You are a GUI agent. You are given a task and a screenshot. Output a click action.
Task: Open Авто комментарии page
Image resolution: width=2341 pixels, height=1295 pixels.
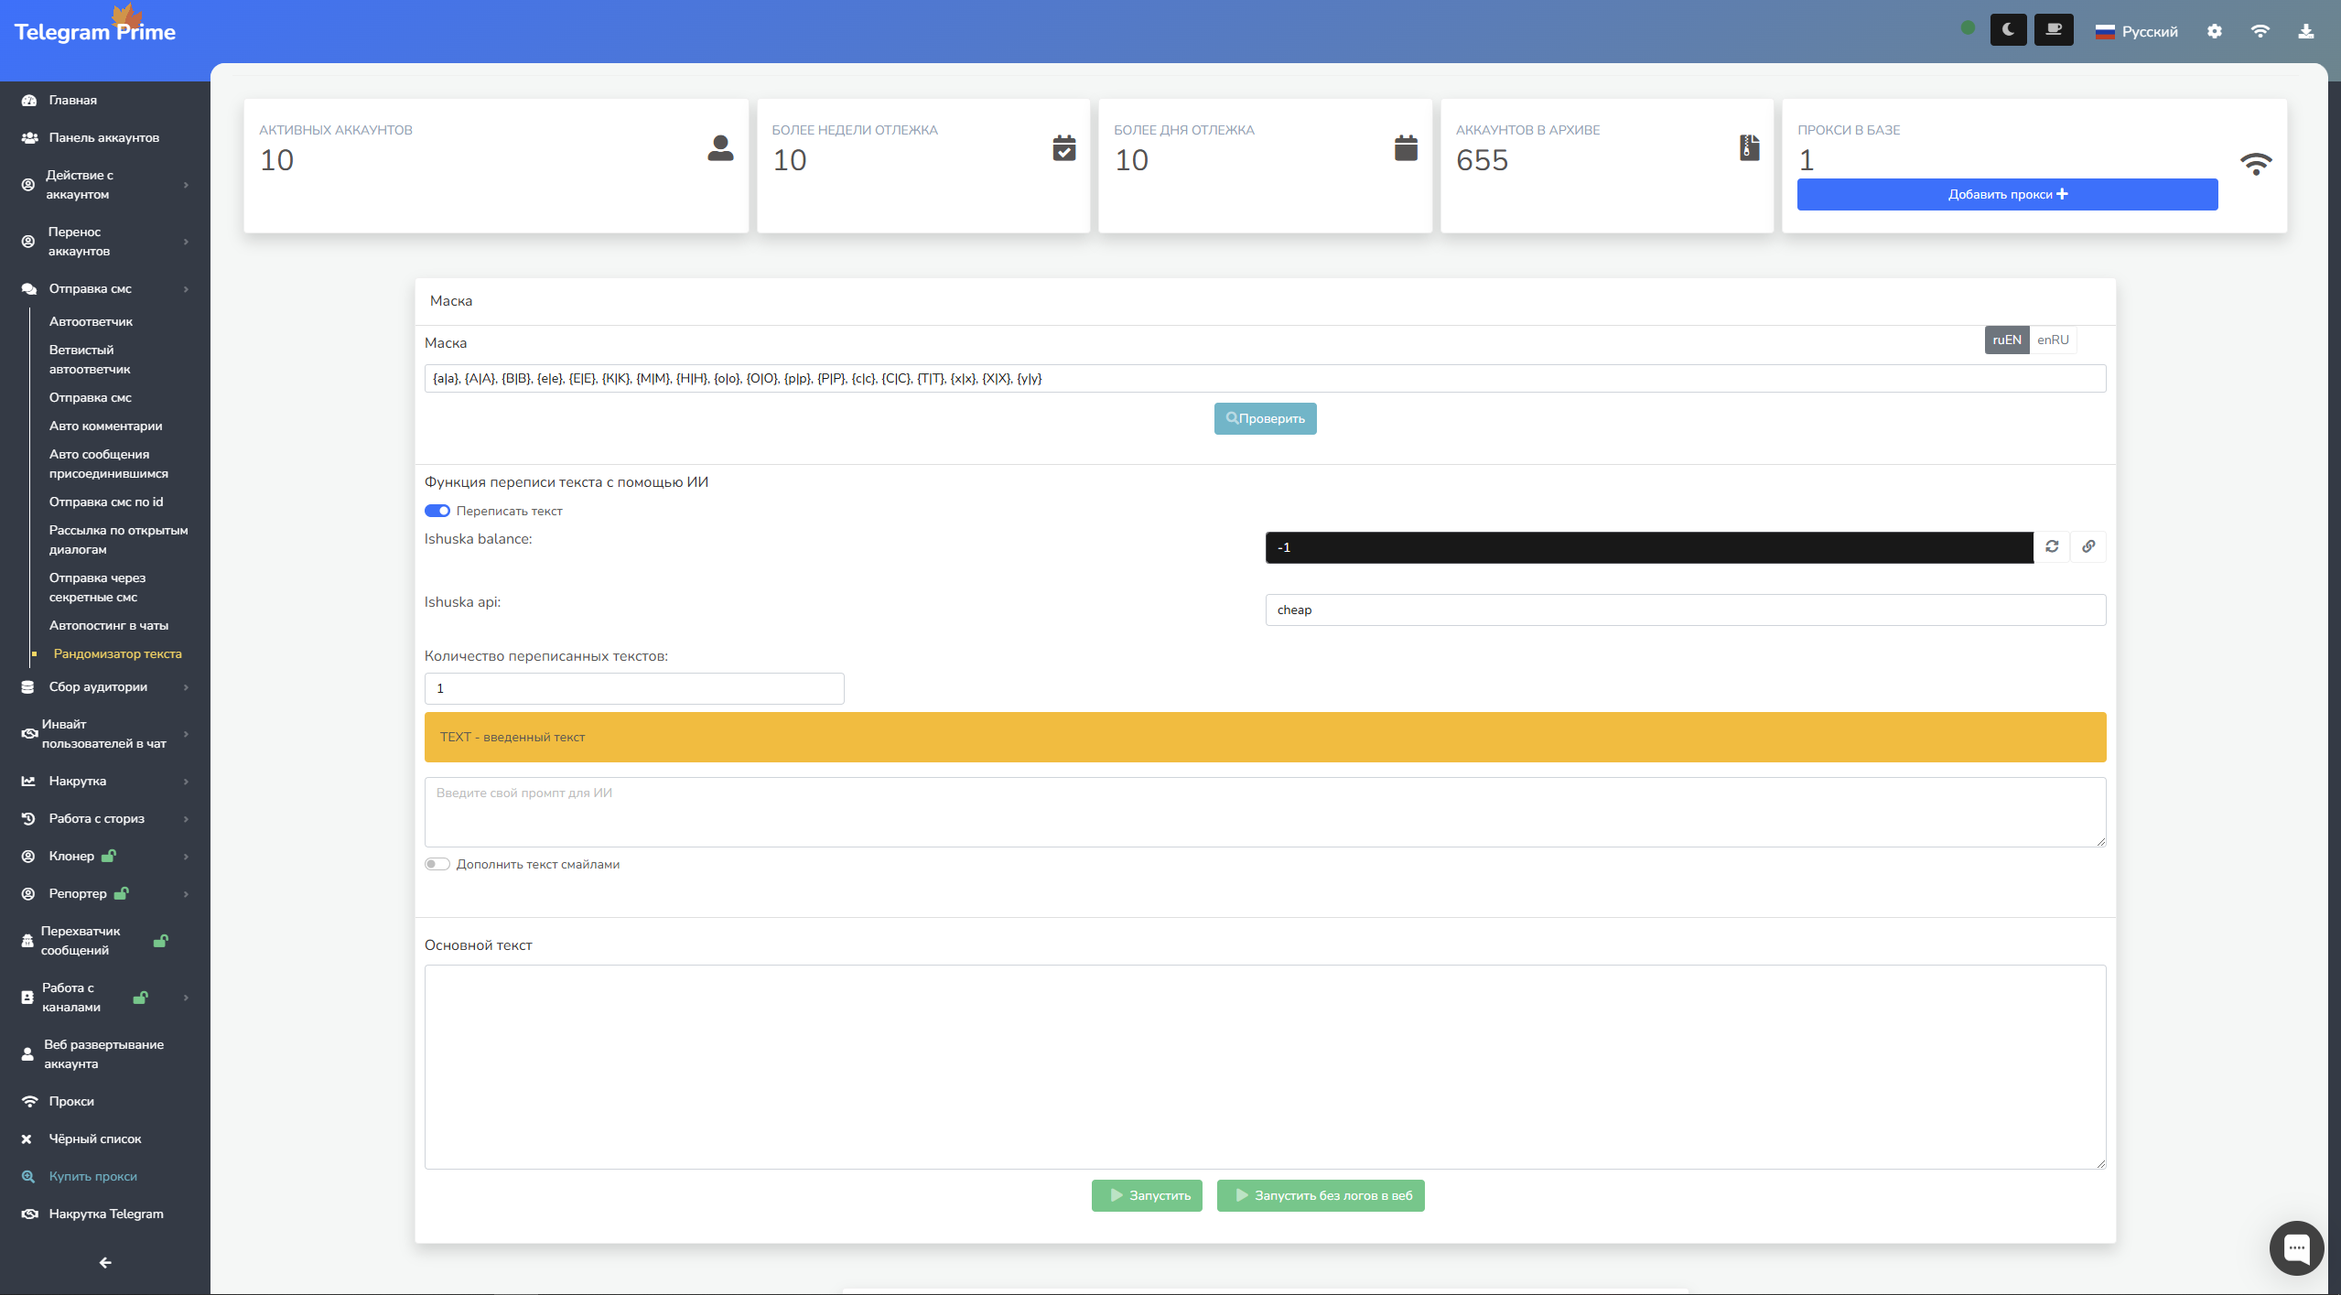coord(105,426)
